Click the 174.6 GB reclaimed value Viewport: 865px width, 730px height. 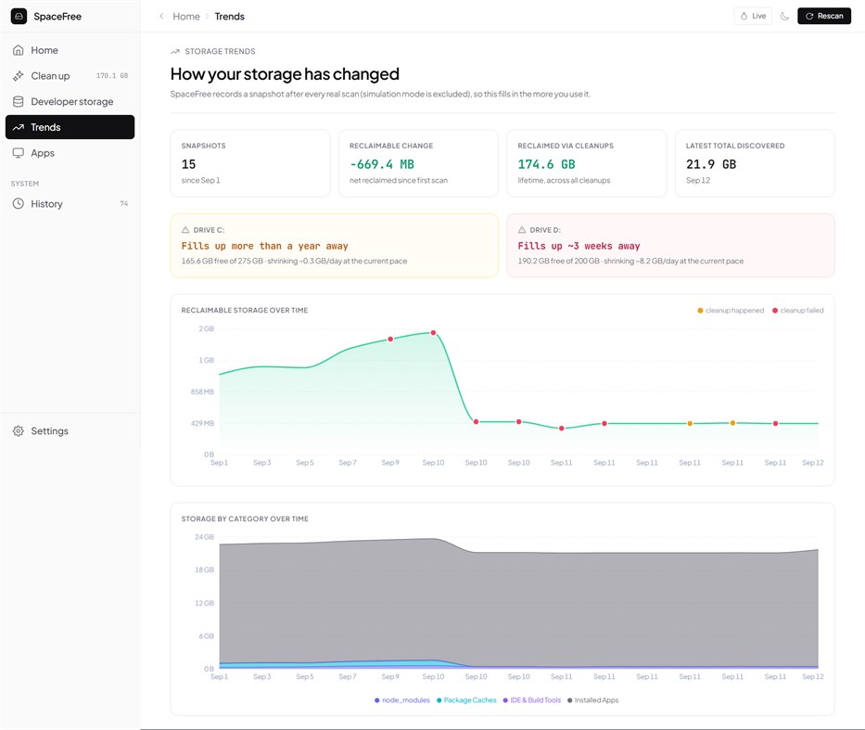pyautogui.click(x=546, y=164)
